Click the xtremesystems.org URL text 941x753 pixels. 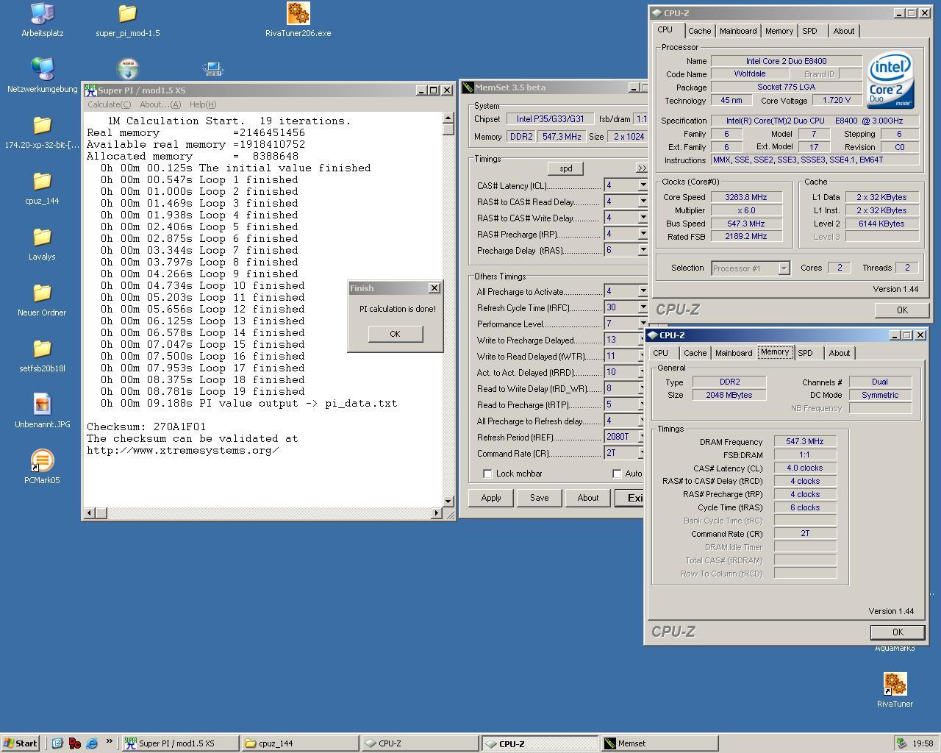coord(183,450)
